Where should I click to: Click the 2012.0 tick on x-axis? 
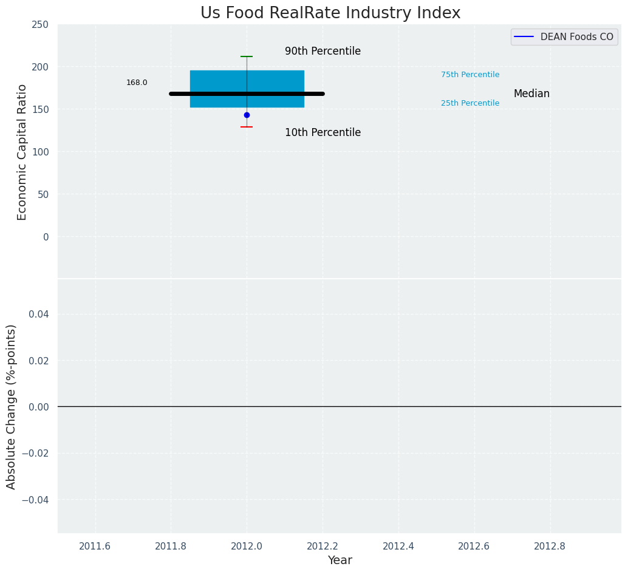point(247,546)
